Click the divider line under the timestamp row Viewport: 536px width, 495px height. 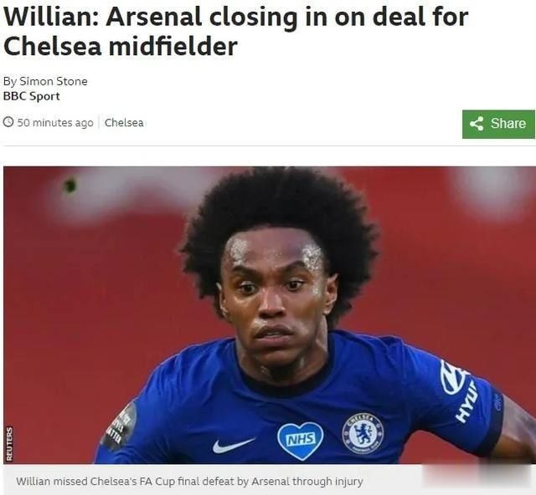click(x=268, y=145)
